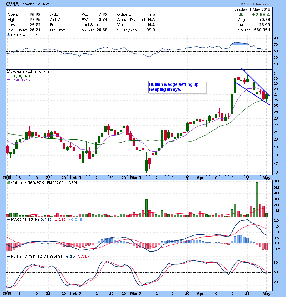Image resolution: width=286 pixels, height=297 pixels.
Task: Click the Bullish wedge setting up annotation box
Action: coord(177,87)
